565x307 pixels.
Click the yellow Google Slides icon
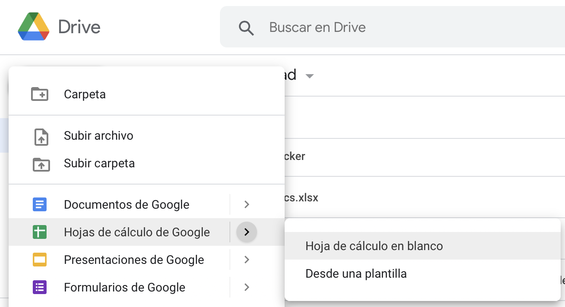coord(40,260)
